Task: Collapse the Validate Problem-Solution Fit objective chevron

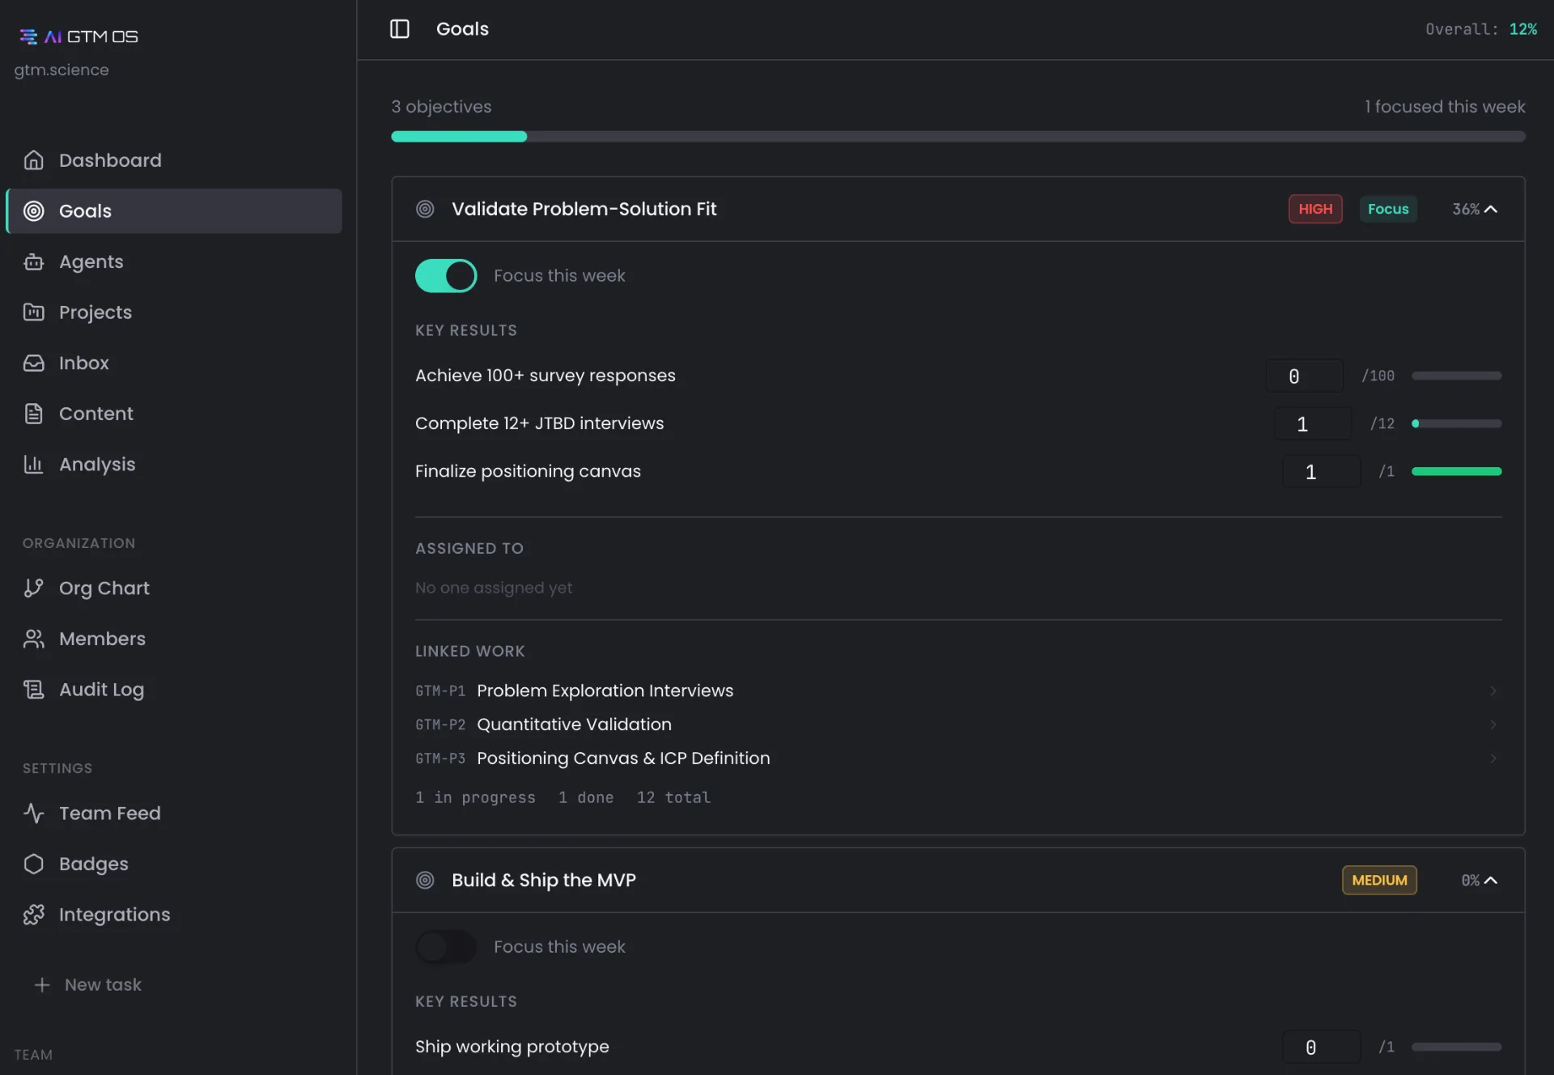Action: coord(1491,209)
